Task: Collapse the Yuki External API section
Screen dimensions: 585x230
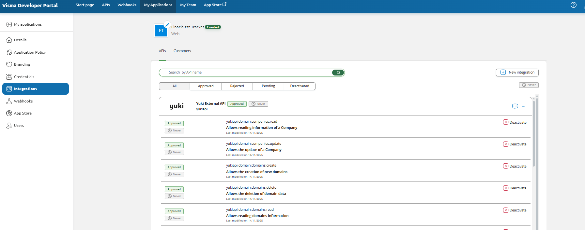Action: coord(523,106)
